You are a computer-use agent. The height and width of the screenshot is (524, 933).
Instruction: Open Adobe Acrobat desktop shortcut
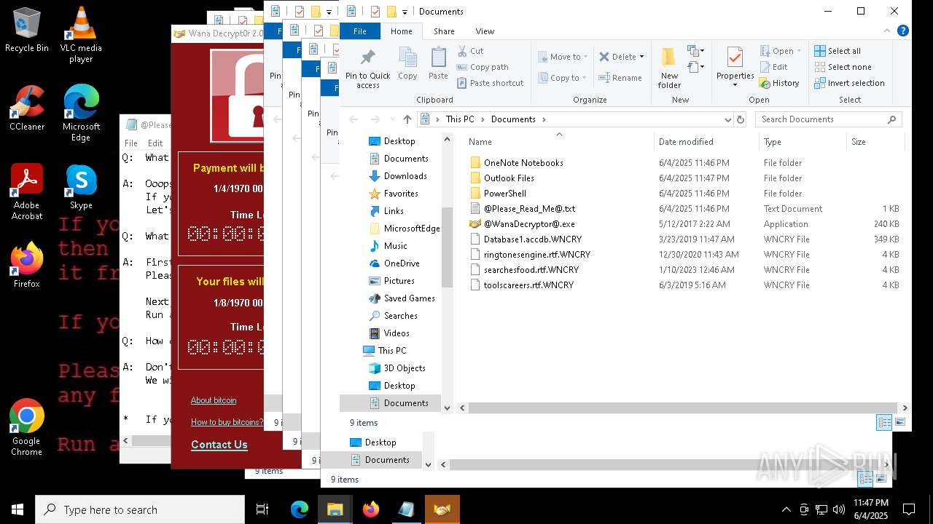coord(26,192)
